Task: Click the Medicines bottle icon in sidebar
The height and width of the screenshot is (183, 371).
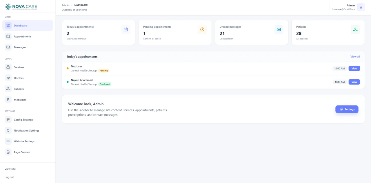Action: [x=8, y=100]
